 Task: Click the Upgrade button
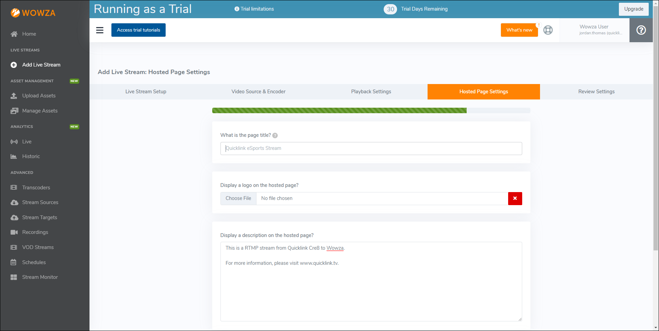[x=633, y=9]
